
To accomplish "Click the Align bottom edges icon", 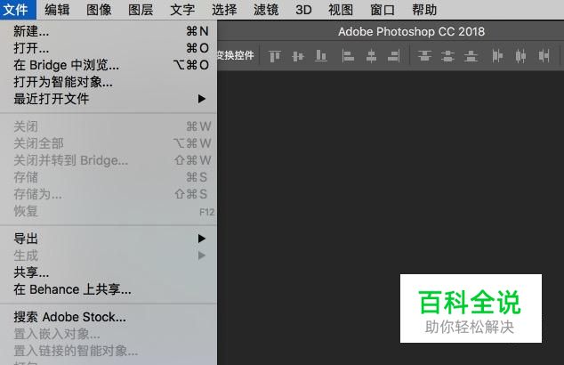I will click(x=321, y=56).
